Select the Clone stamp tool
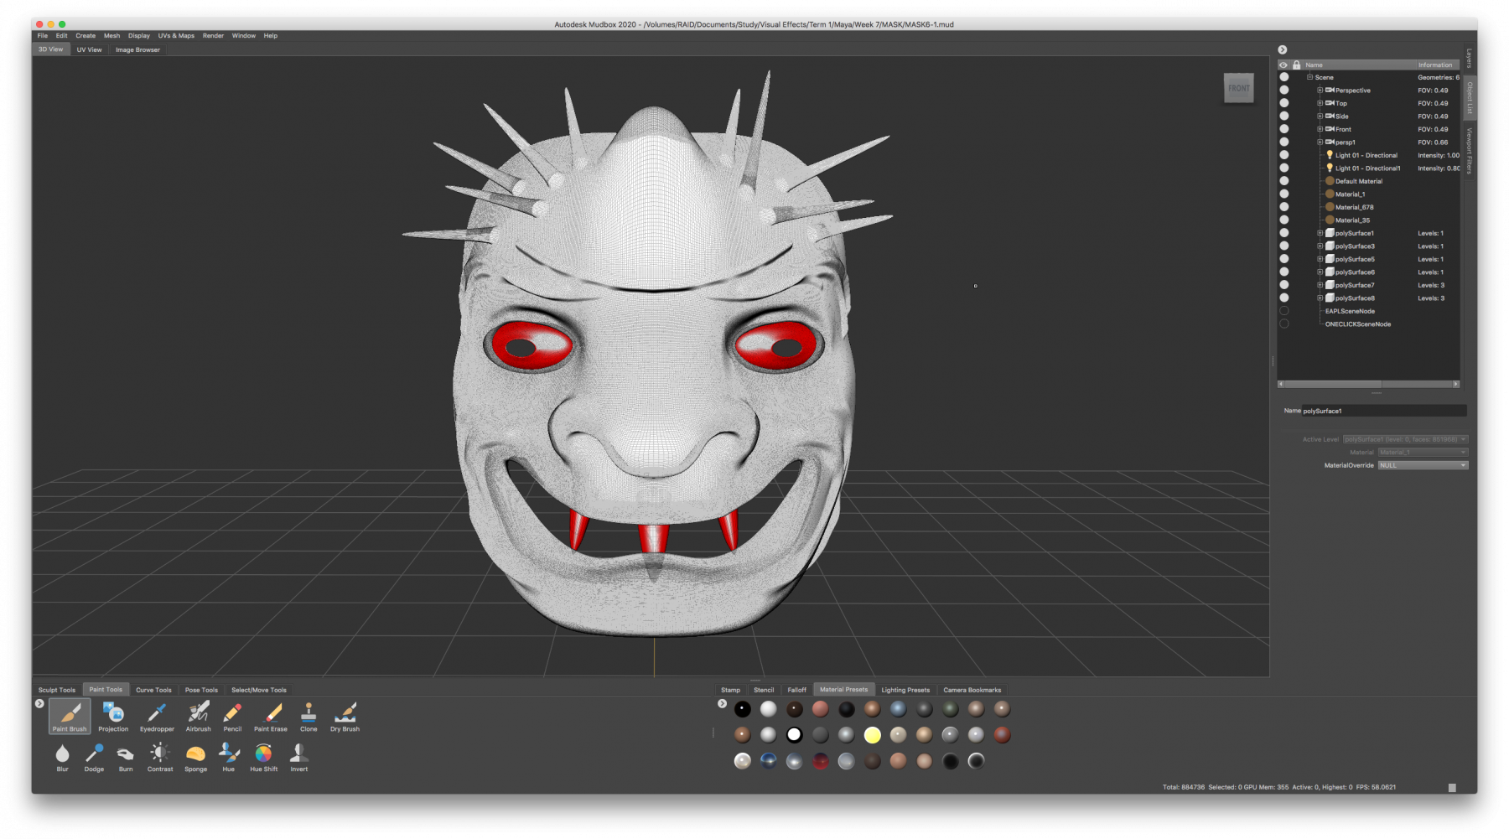Image resolution: width=1509 pixels, height=839 pixels. (x=309, y=717)
